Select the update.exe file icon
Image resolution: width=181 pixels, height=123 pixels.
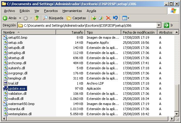(x=5, y=88)
